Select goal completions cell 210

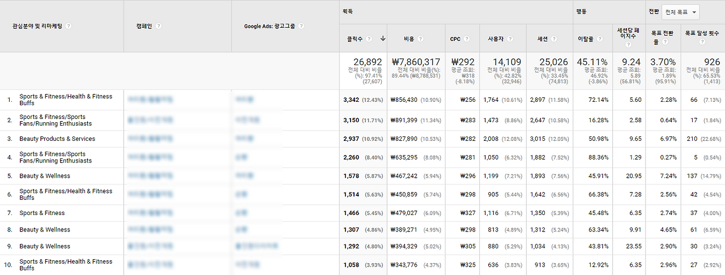(x=692, y=139)
